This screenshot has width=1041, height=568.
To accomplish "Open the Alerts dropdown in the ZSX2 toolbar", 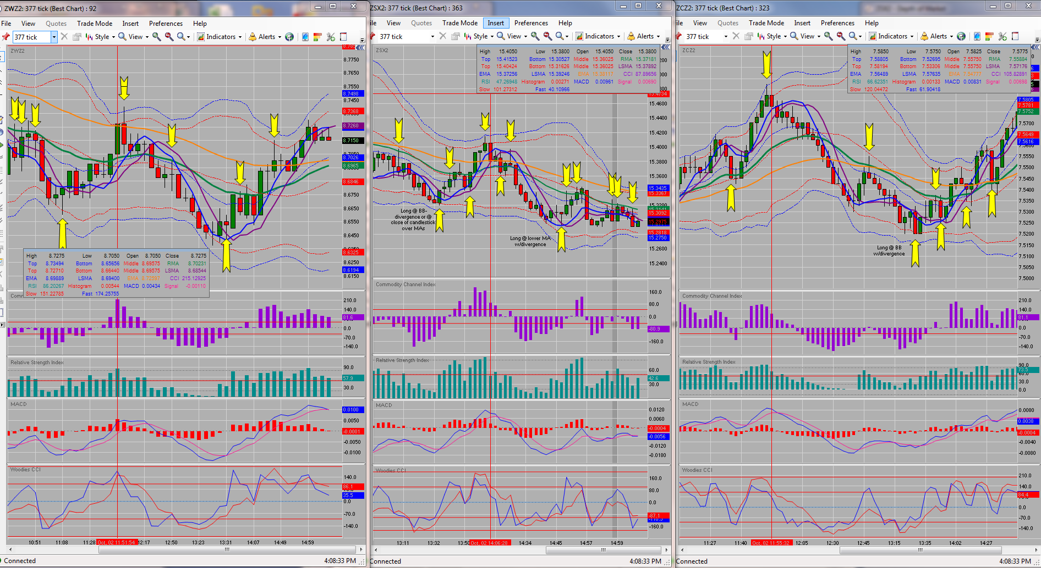I will coord(644,36).
